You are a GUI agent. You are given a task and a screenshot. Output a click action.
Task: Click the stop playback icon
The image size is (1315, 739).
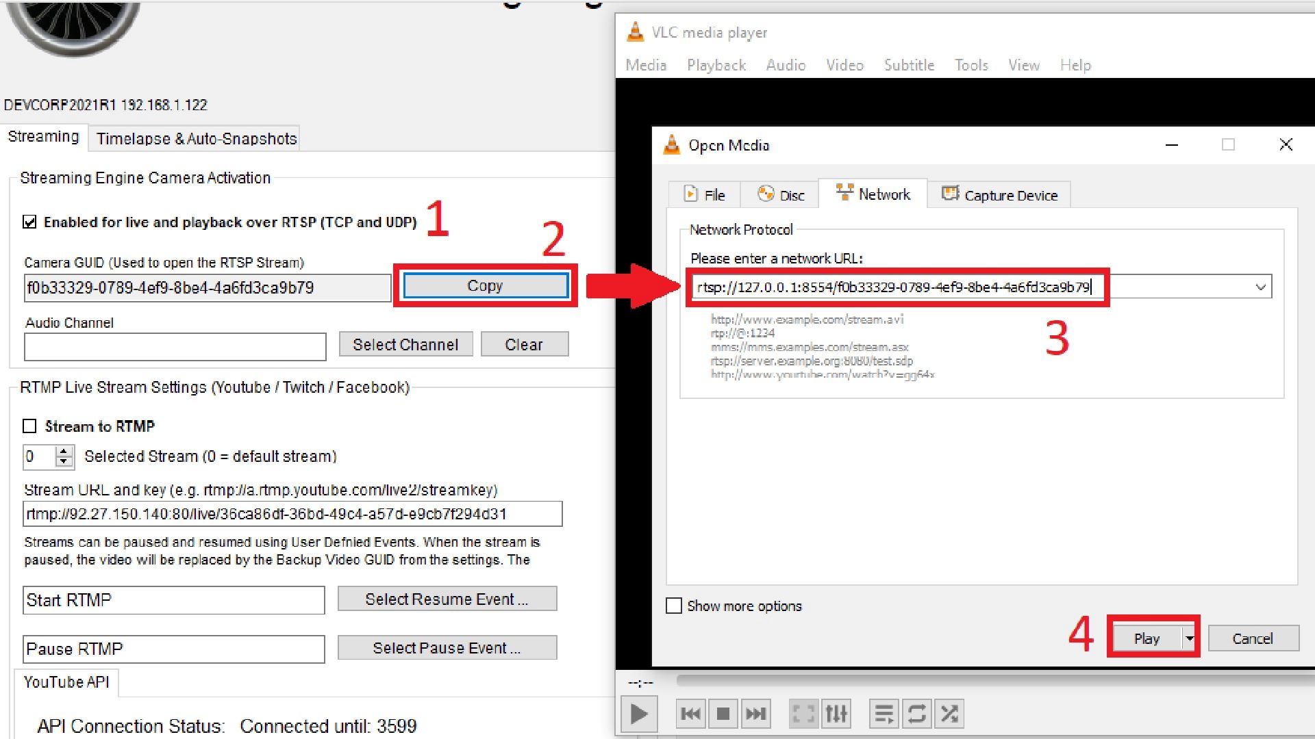point(723,714)
